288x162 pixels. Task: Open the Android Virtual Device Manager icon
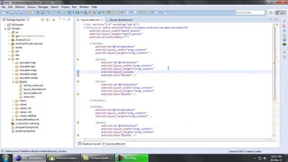click(42, 13)
